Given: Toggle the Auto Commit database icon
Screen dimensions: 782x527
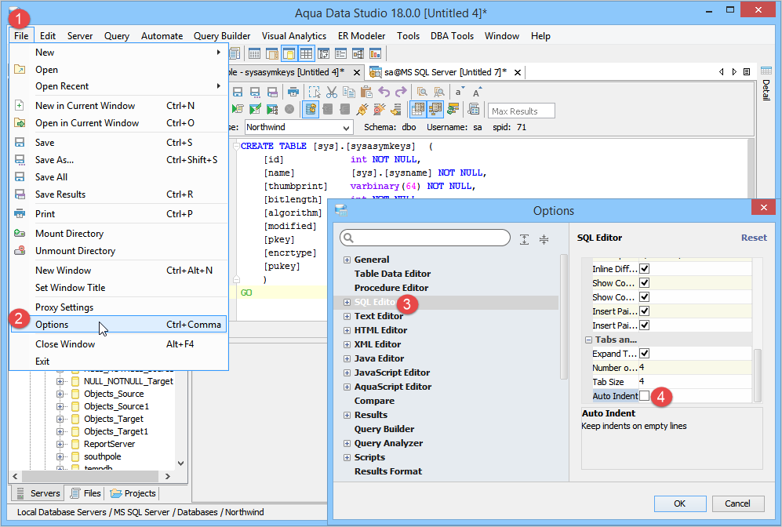Looking at the screenshot, I should point(310,109).
